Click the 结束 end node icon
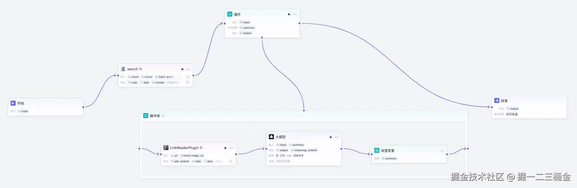 point(497,101)
